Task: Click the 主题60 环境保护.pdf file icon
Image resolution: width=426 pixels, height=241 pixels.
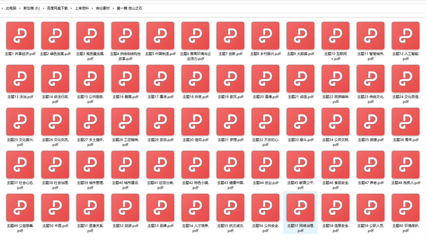Action: click(406, 208)
